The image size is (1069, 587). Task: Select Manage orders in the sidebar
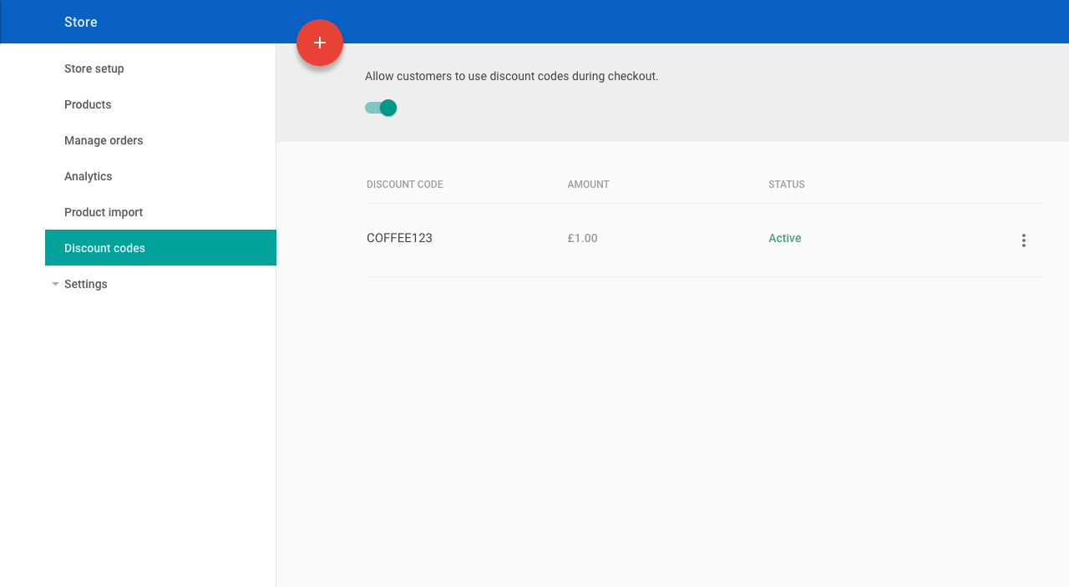(104, 140)
